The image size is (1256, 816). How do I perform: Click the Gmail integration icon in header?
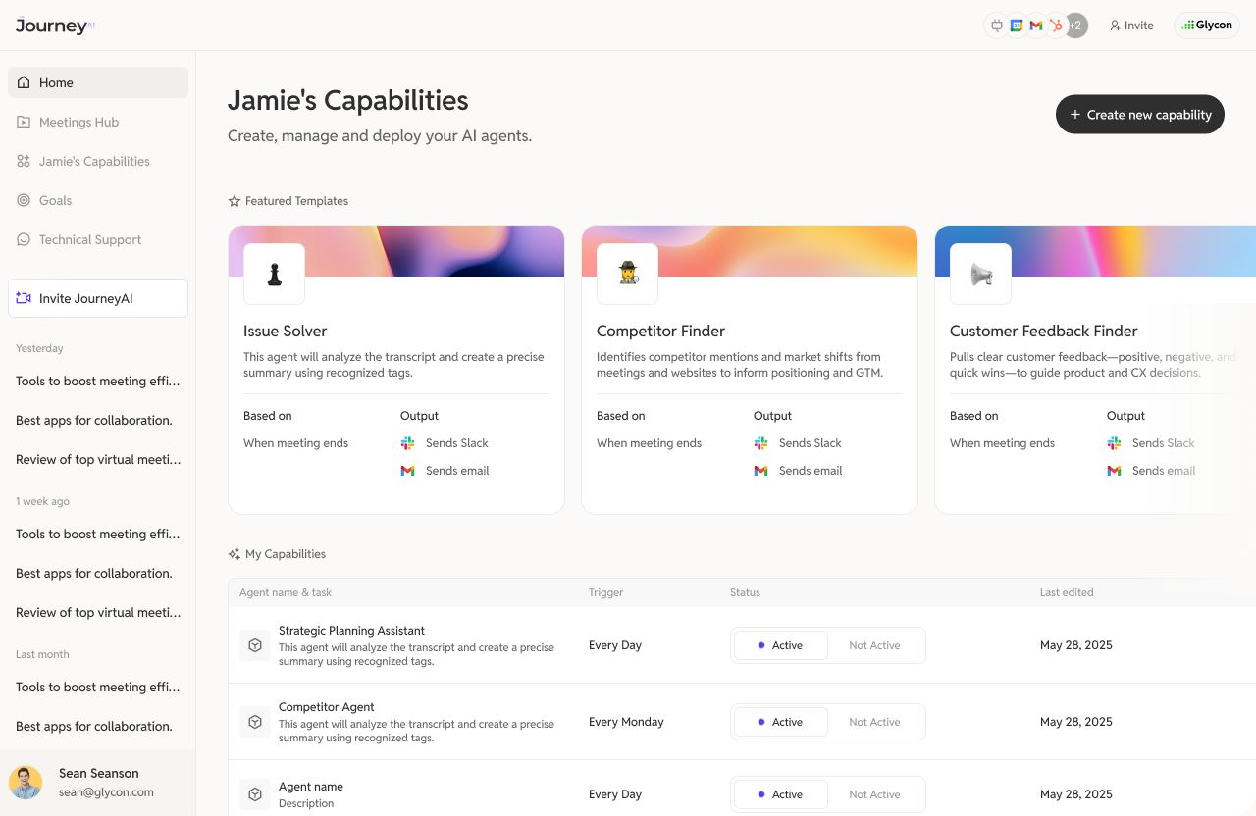tap(1036, 25)
